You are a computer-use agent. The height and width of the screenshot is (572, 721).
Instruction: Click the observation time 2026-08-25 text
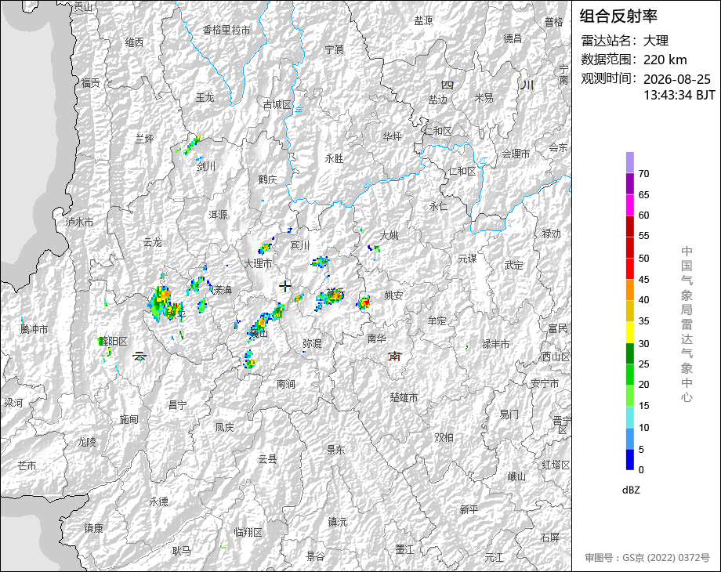tap(677, 79)
